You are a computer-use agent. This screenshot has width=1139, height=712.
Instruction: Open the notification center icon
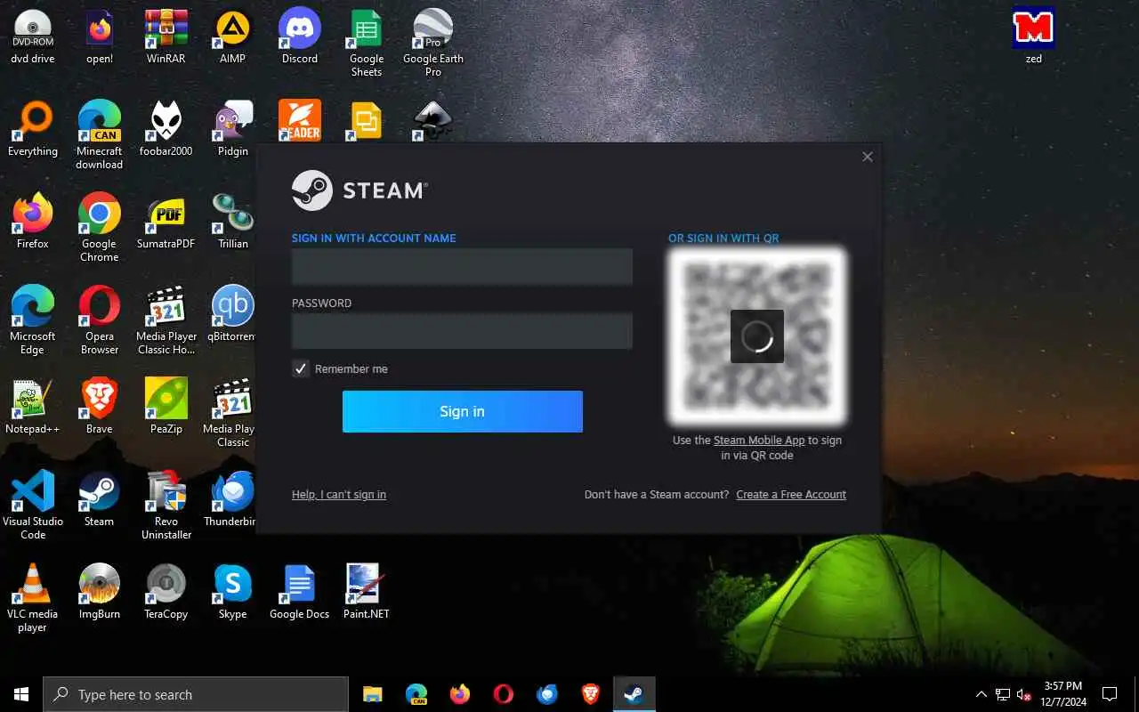1110,694
